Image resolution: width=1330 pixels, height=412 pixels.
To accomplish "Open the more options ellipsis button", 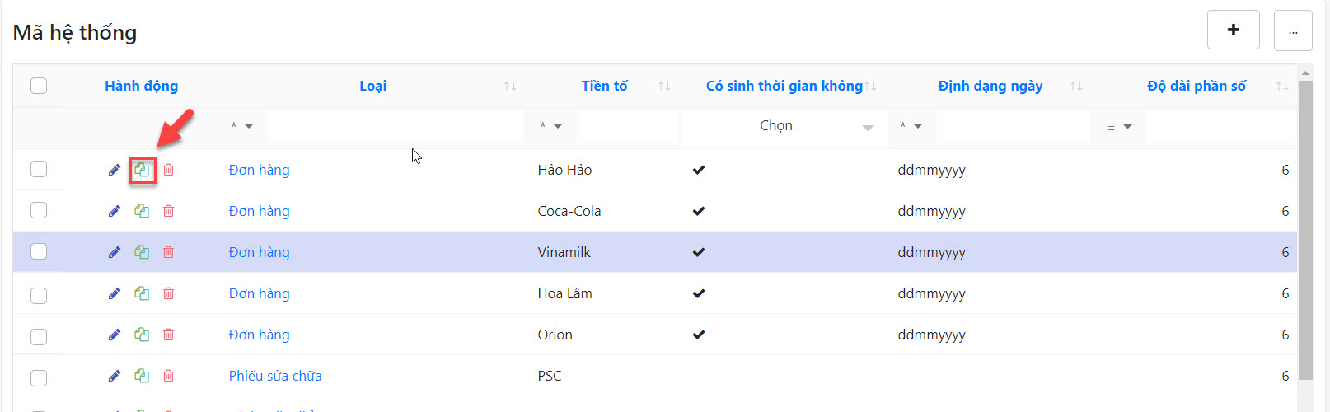I will click(x=1292, y=30).
